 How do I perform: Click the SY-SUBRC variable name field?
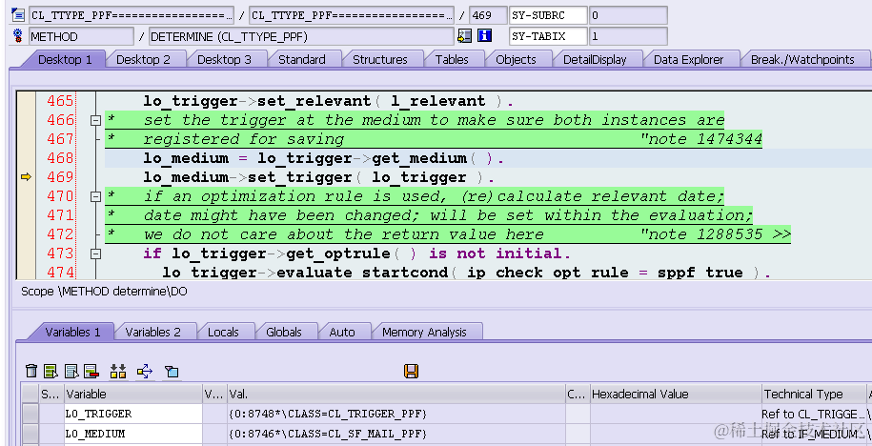click(548, 15)
